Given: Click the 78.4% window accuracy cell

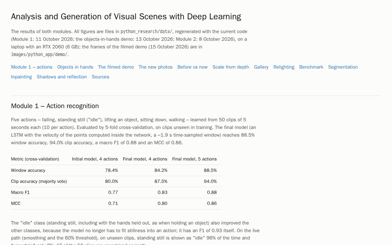Looking at the screenshot, I should pos(111,170).
